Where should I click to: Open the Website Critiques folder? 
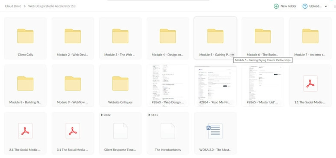tap(120, 85)
